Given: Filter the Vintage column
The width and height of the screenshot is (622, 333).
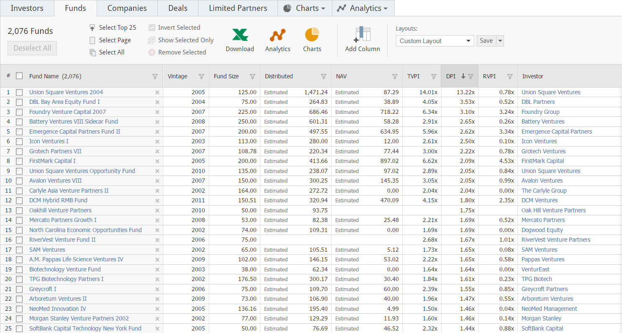Looking at the screenshot, I should [x=201, y=76].
